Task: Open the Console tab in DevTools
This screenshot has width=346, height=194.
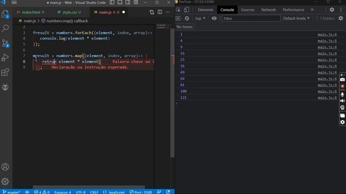Action: click(x=227, y=10)
